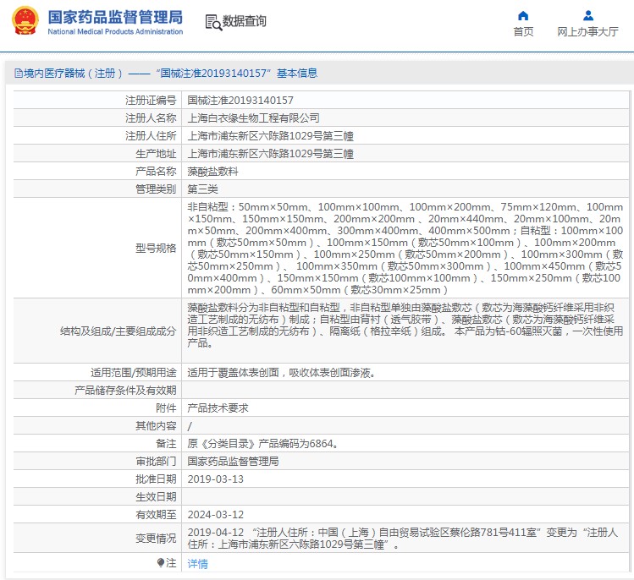This screenshot has width=634, height=580.
Task: Select product name 藻酸盐敷料
Action: pos(212,172)
